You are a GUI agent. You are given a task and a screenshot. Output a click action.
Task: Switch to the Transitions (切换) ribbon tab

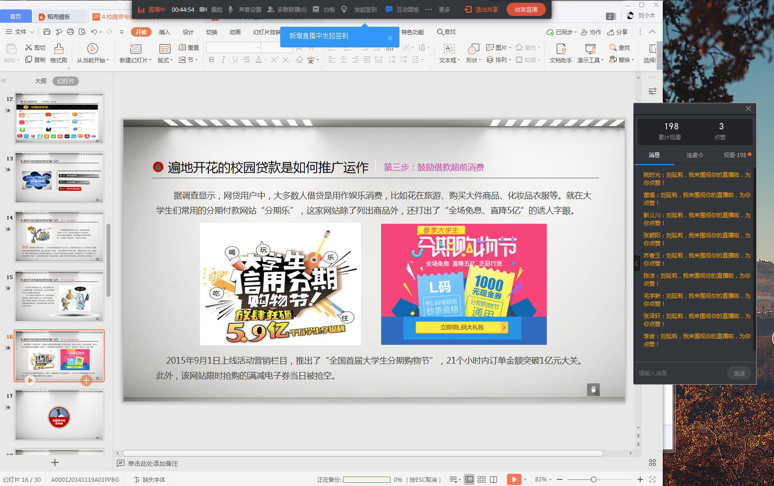click(212, 32)
